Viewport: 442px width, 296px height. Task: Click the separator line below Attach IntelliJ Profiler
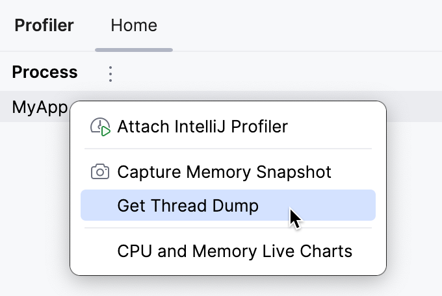click(x=227, y=149)
